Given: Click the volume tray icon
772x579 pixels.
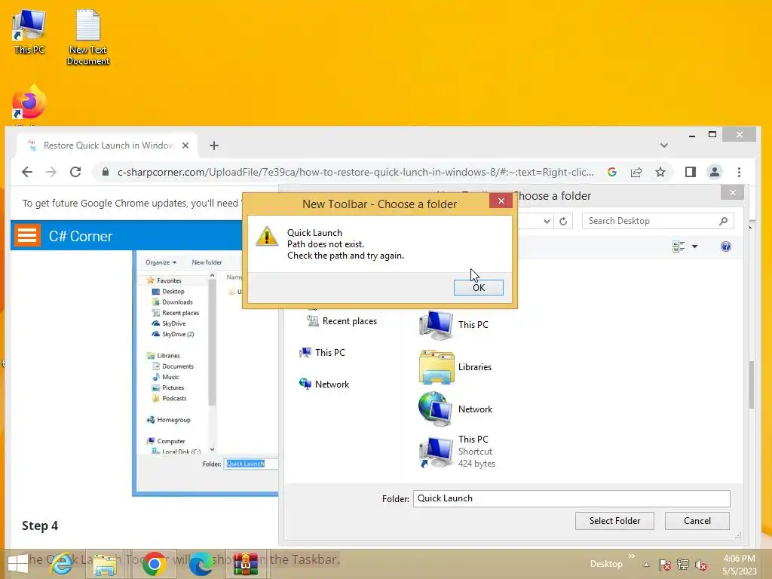Looking at the screenshot, I should (701, 565).
